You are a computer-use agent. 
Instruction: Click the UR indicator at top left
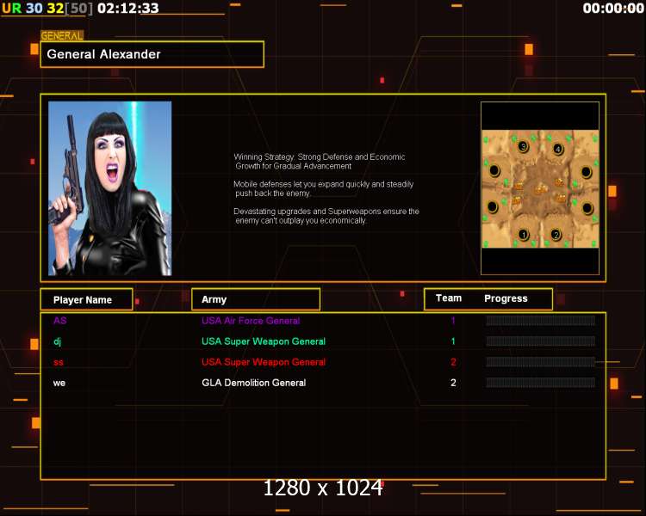click(11, 8)
